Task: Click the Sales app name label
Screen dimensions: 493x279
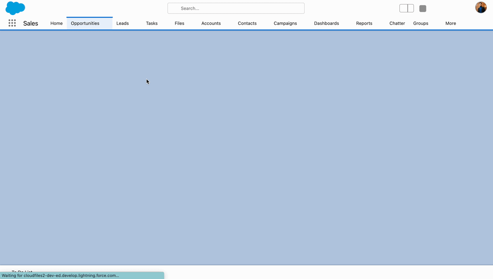Action: [30, 23]
